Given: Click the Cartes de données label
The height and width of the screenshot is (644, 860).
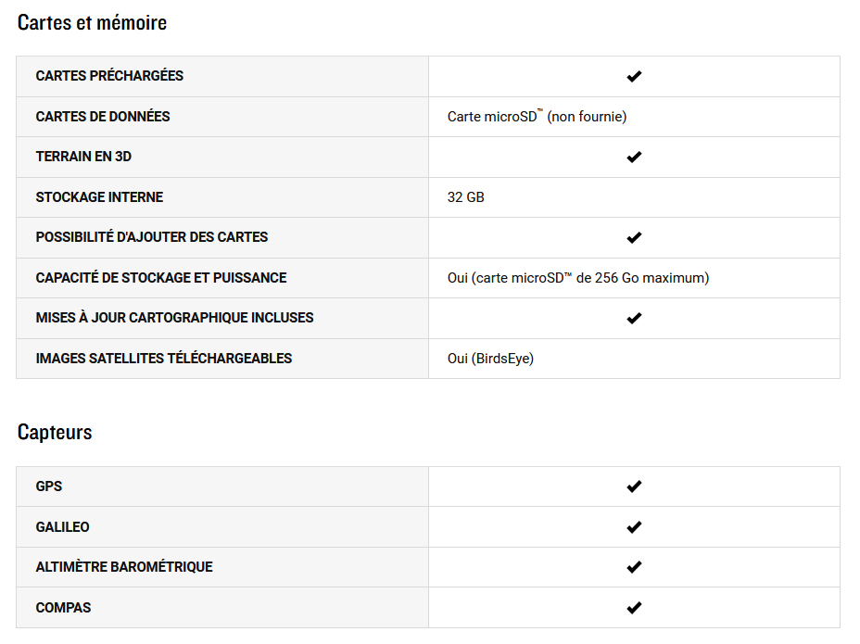Looking at the screenshot, I should pyautogui.click(x=103, y=117).
